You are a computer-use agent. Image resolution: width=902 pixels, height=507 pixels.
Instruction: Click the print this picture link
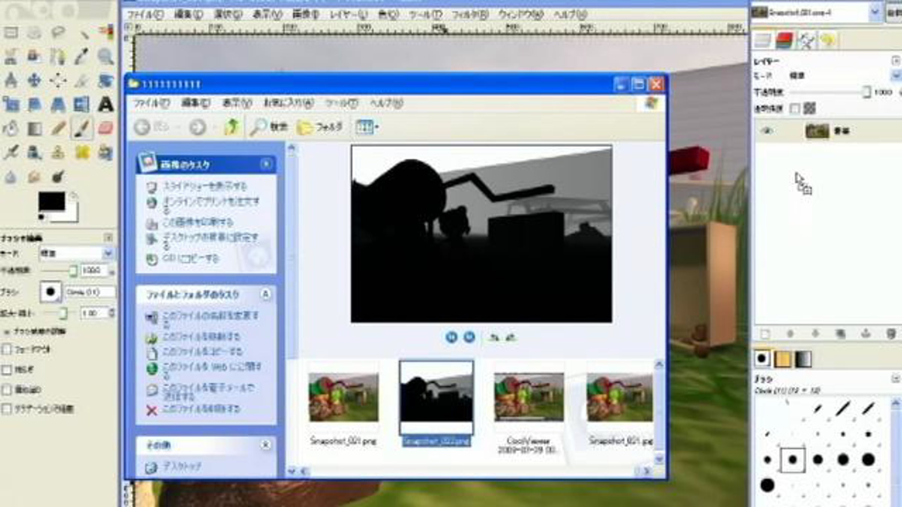click(x=197, y=222)
